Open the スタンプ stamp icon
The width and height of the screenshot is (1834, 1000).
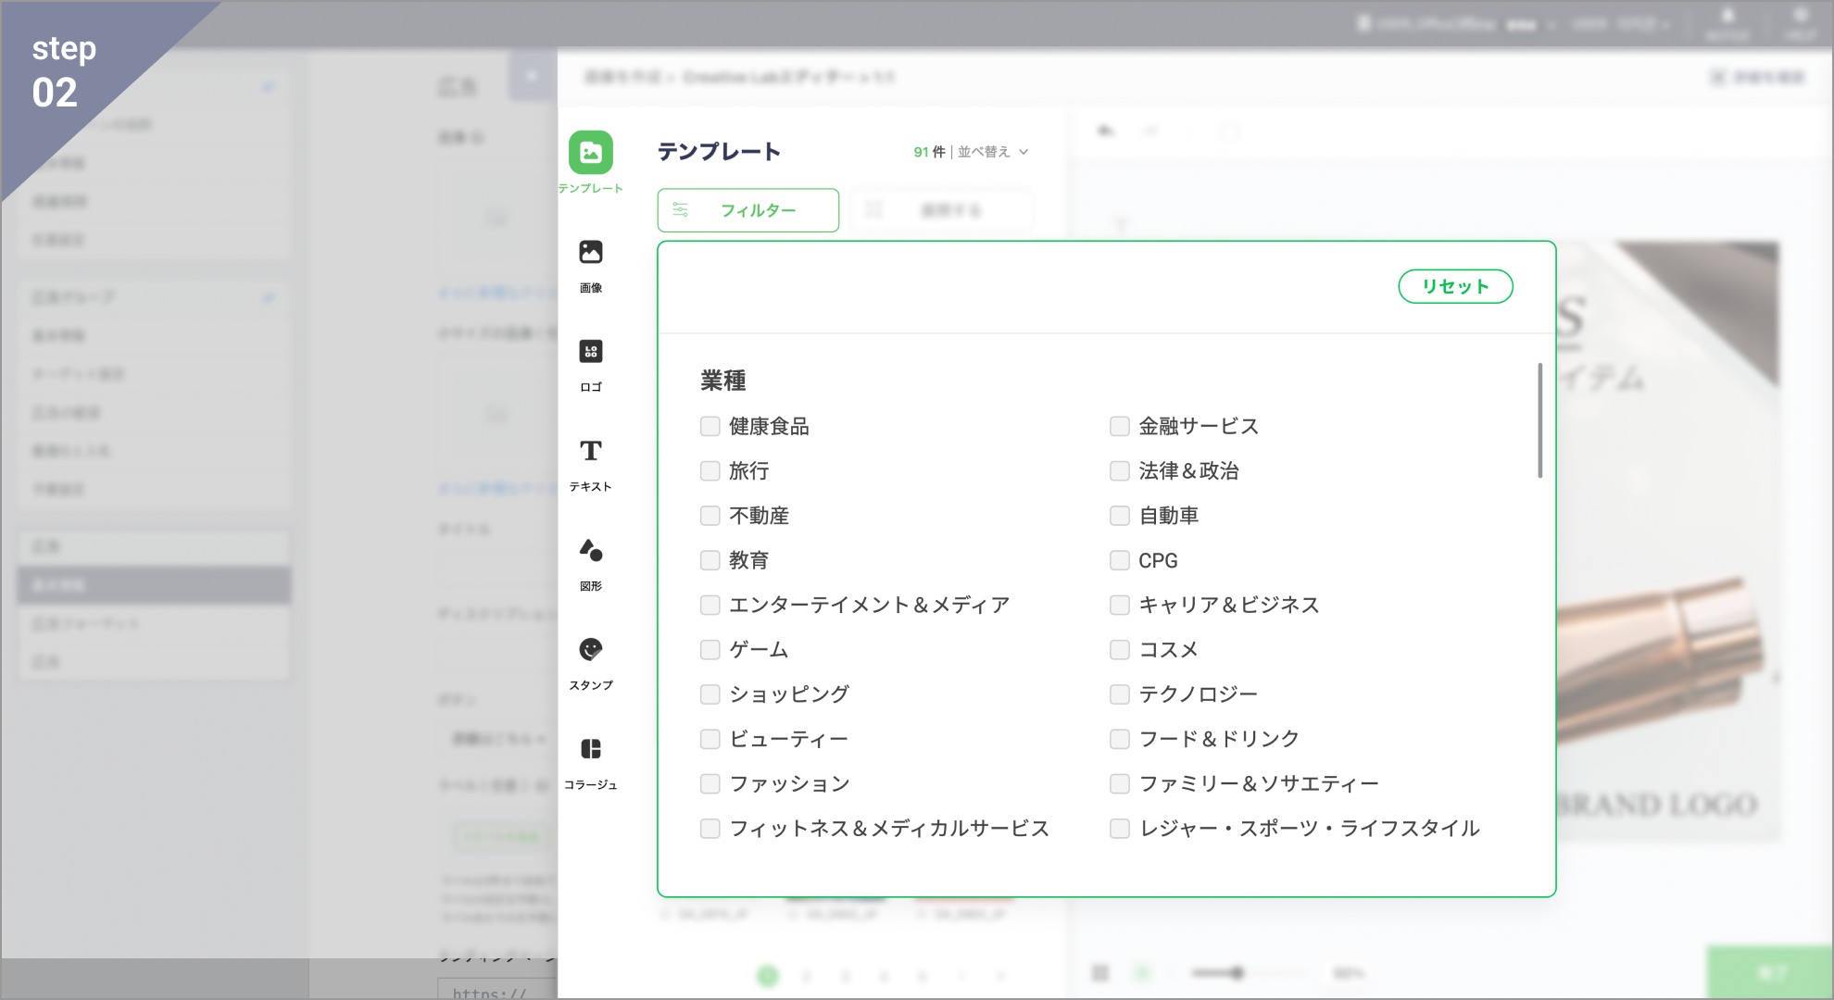click(x=590, y=650)
